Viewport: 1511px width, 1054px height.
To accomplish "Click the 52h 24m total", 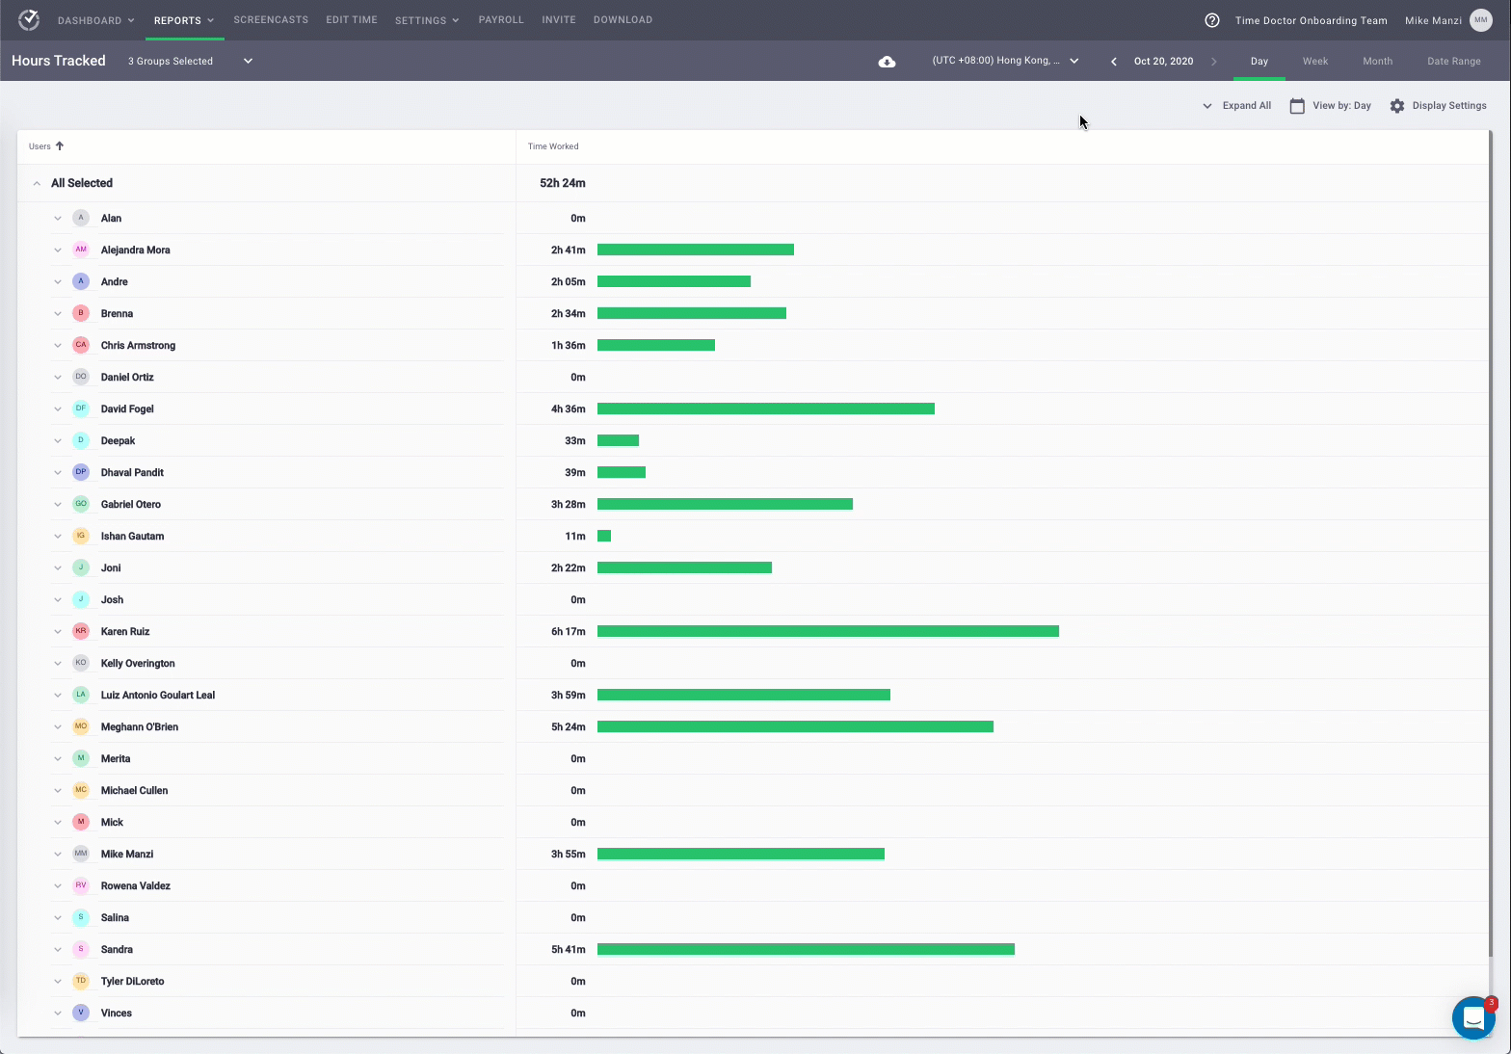I will pos(563,183).
